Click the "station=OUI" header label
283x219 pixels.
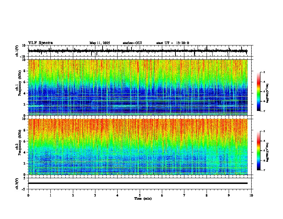[132, 43]
